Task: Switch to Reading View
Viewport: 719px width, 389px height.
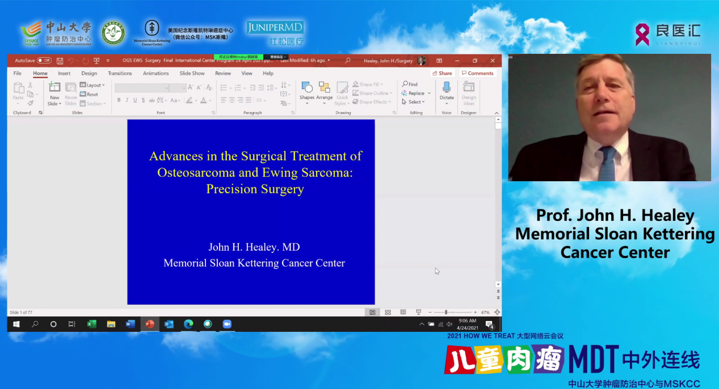Action: [x=403, y=312]
